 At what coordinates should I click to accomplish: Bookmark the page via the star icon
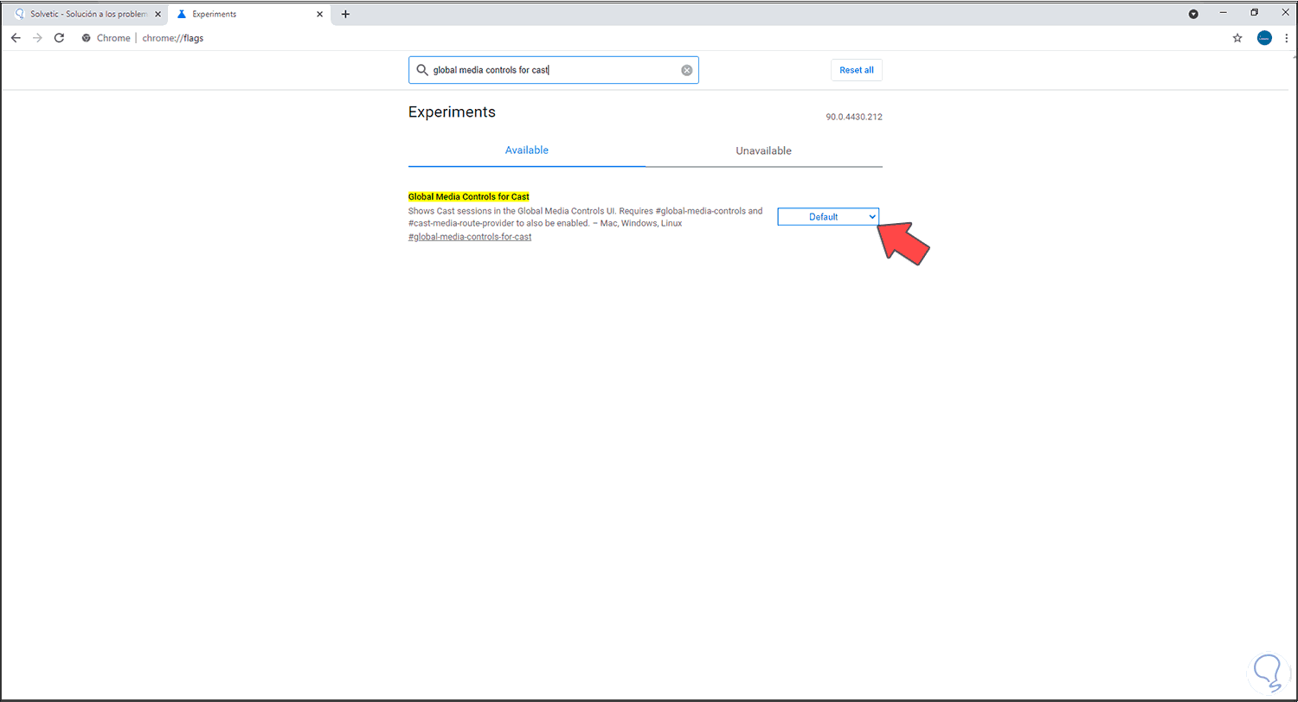pos(1237,37)
